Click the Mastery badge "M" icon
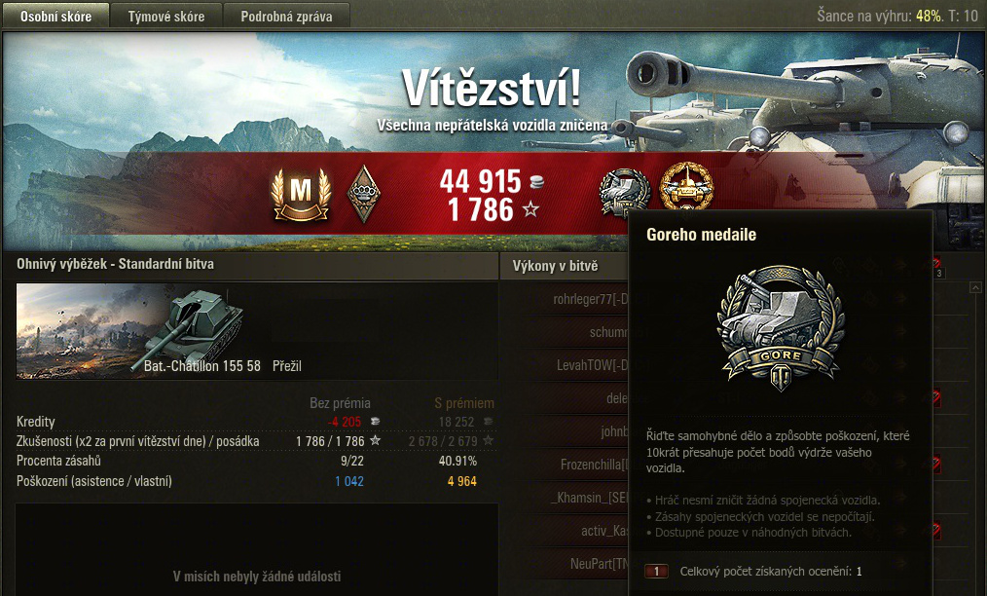This screenshot has width=987, height=596. pos(301,193)
